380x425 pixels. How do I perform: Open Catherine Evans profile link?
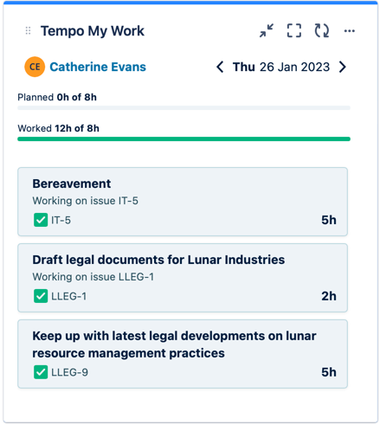click(98, 67)
